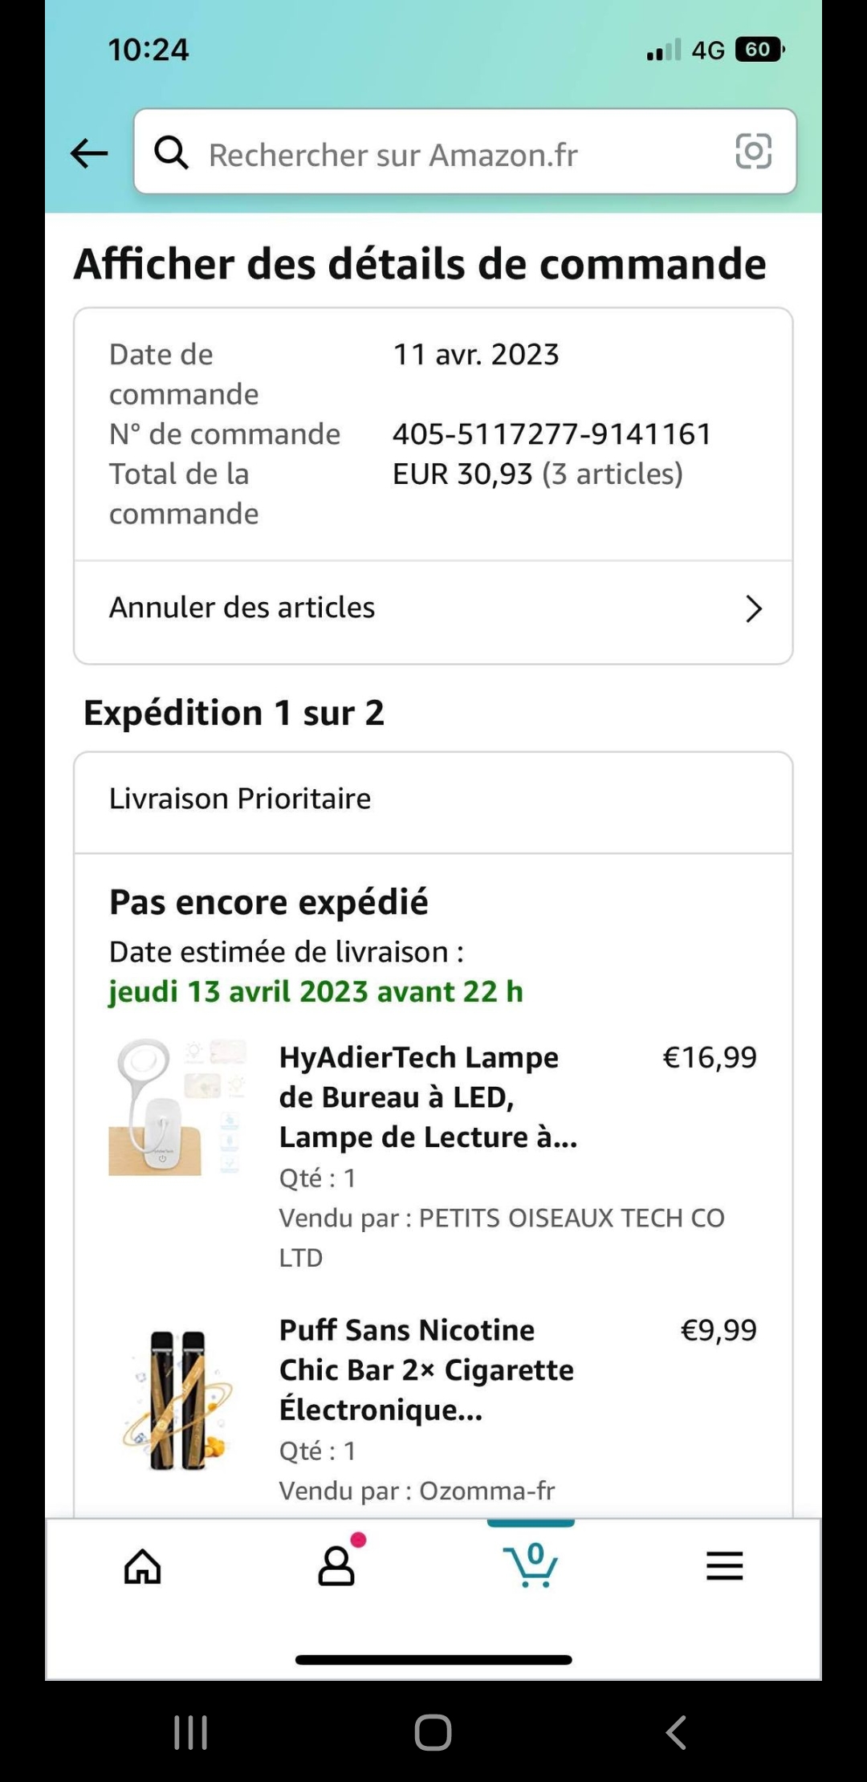Image resolution: width=867 pixels, height=1782 pixels.
Task: Tap the magnifying glass search icon
Action: pos(171,152)
